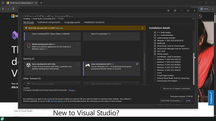
Task: Uncheck vcpkg package manager
Action: point(155,38)
